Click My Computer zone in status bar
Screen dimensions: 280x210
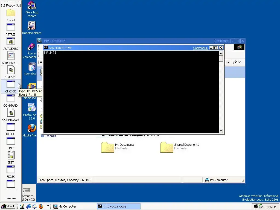pos(216,180)
